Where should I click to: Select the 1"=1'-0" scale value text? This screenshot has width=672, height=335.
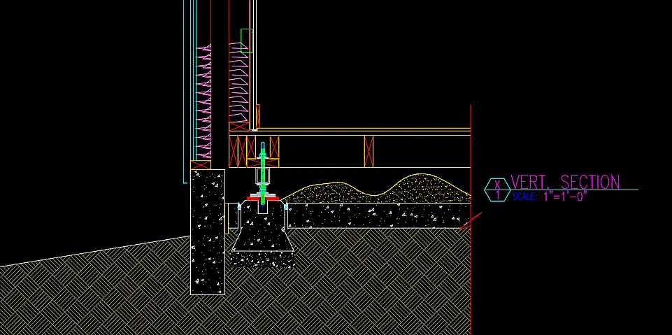[x=565, y=197]
